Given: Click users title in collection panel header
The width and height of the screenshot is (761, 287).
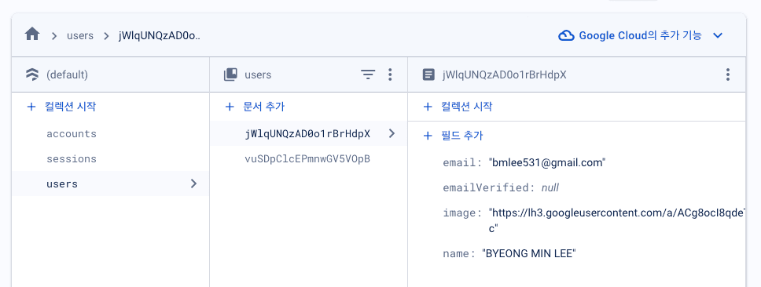Looking at the screenshot, I should 258,74.
